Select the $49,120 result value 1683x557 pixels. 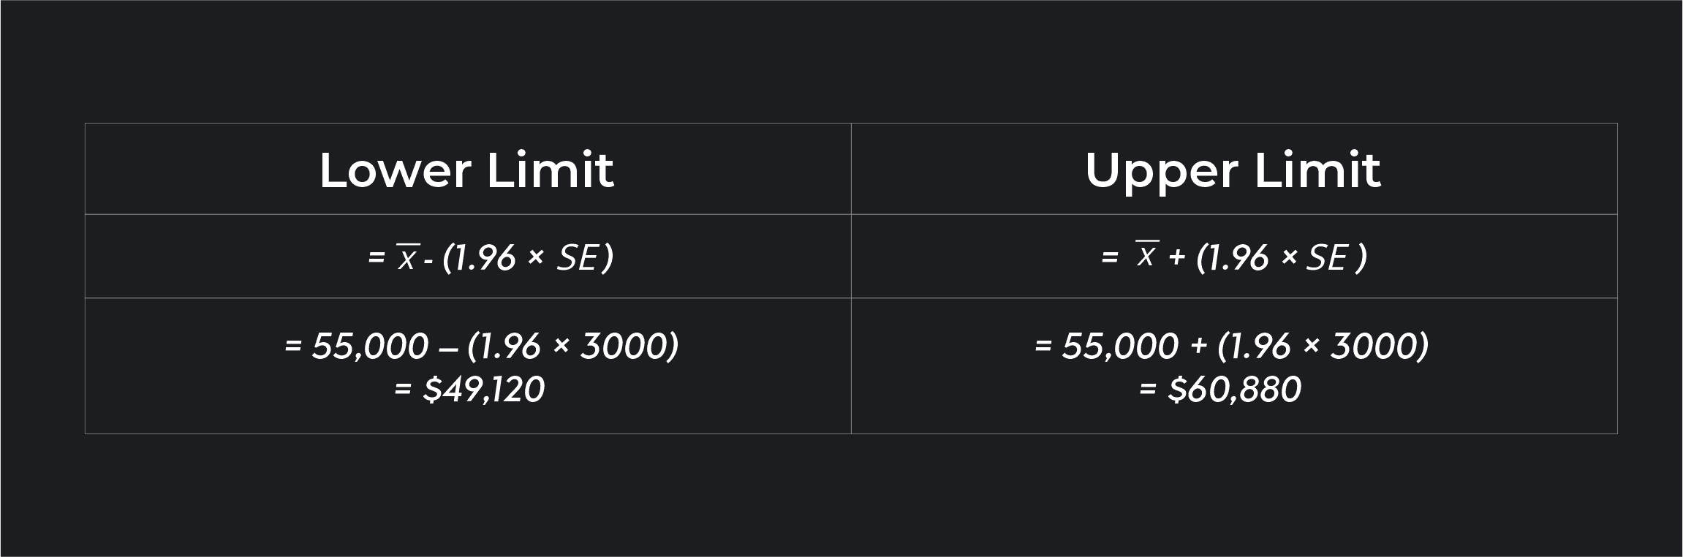point(483,389)
